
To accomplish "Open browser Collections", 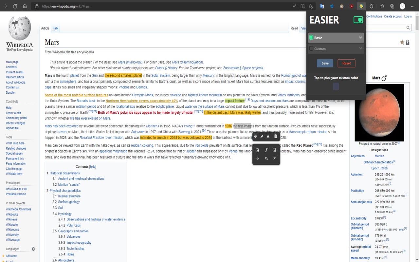I will tap(392, 6).
